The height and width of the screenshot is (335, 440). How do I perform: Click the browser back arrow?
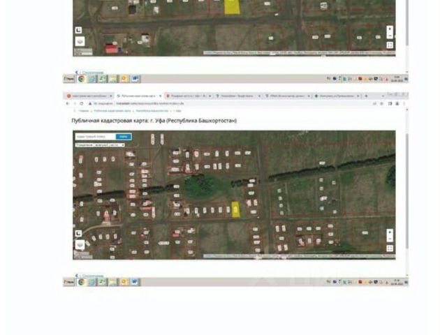(67, 103)
